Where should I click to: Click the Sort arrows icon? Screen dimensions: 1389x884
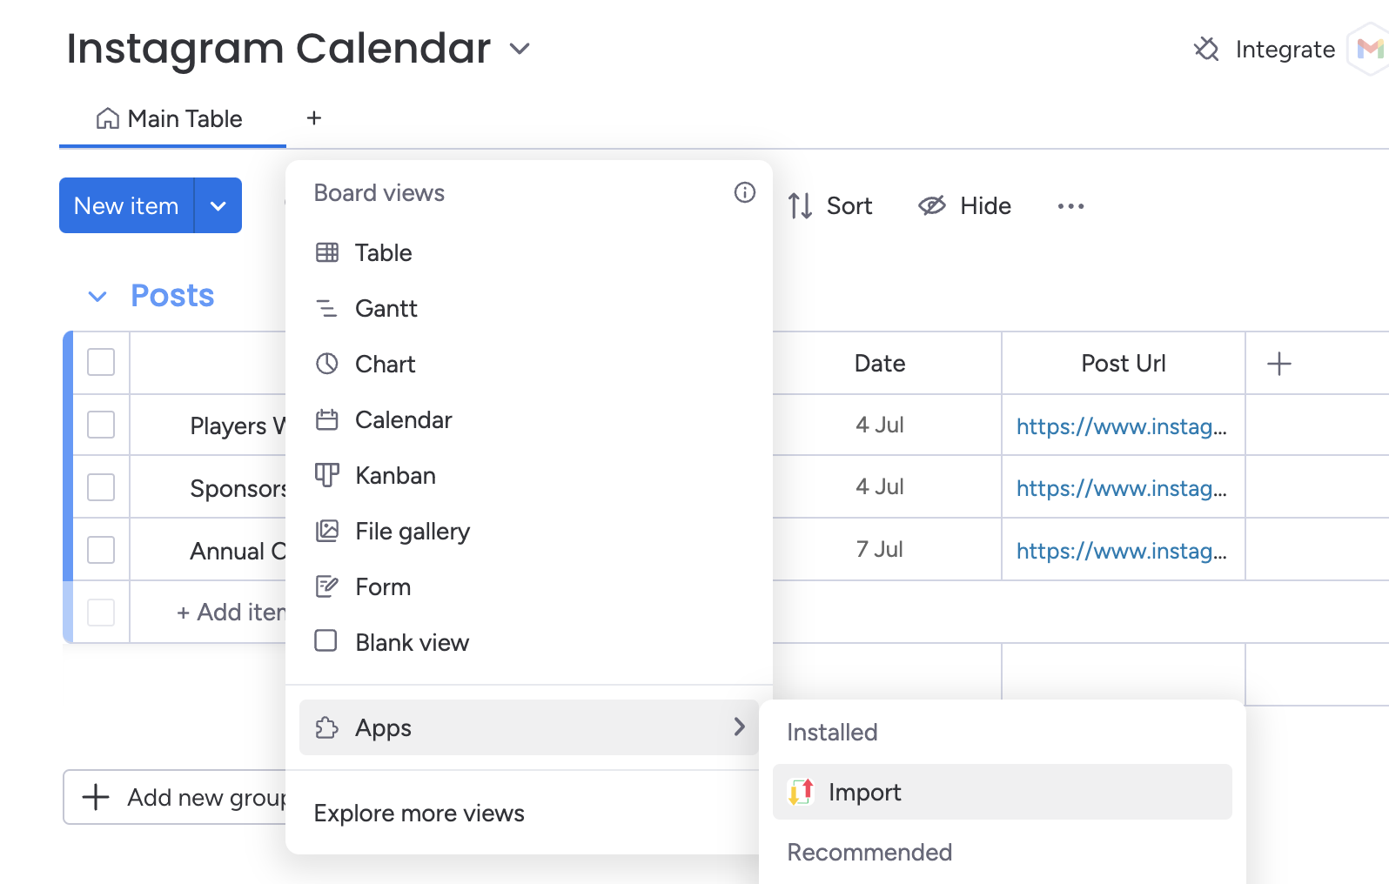tap(800, 206)
